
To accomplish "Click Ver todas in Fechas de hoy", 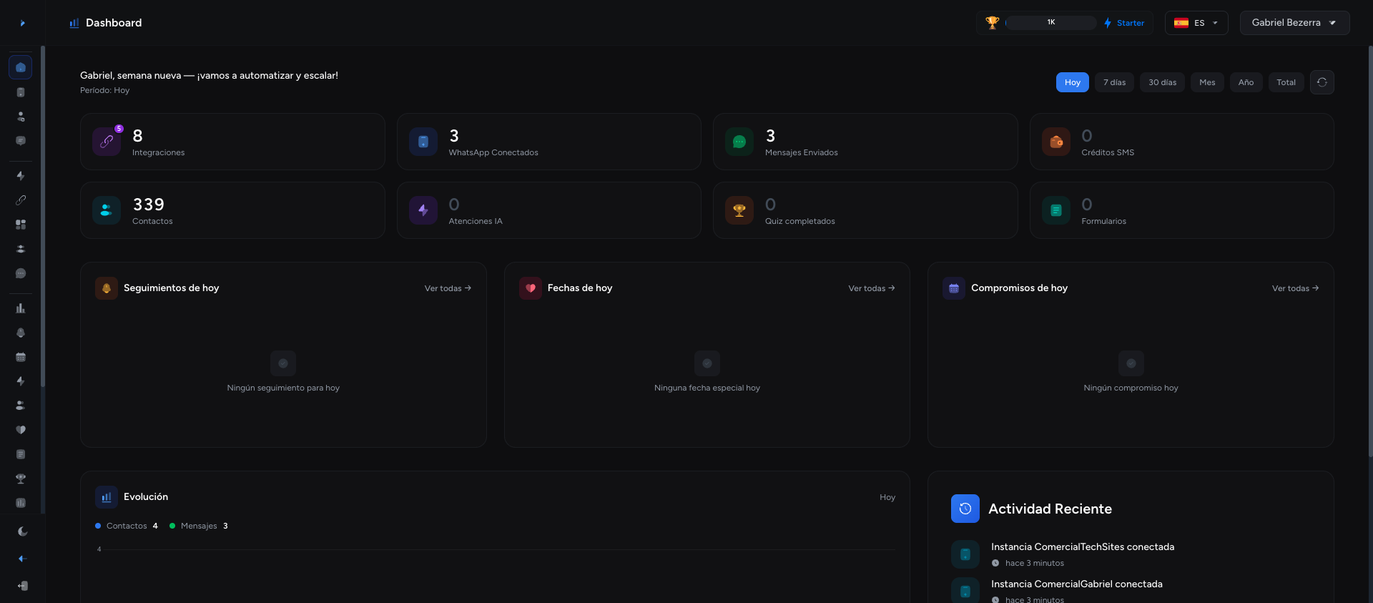I will pyautogui.click(x=872, y=288).
